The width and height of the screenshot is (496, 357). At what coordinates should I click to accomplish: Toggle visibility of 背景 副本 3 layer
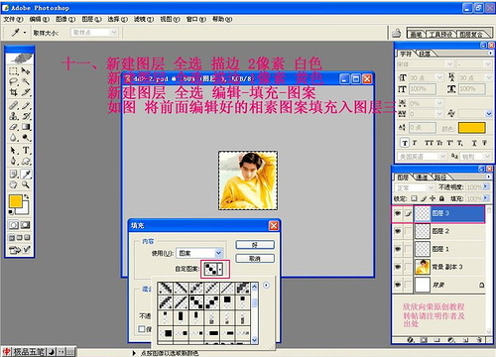click(x=398, y=267)
